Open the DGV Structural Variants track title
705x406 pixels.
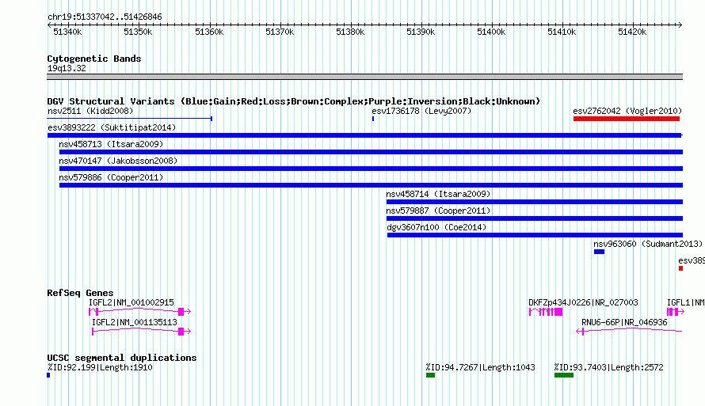[294, 101]
